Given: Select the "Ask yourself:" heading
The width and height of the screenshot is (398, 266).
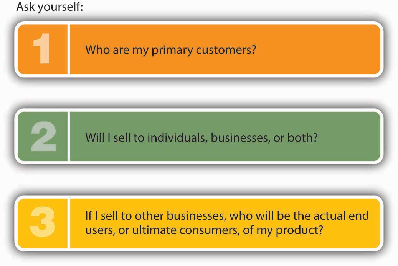Looking at the screenshot, I should [50, 7].
